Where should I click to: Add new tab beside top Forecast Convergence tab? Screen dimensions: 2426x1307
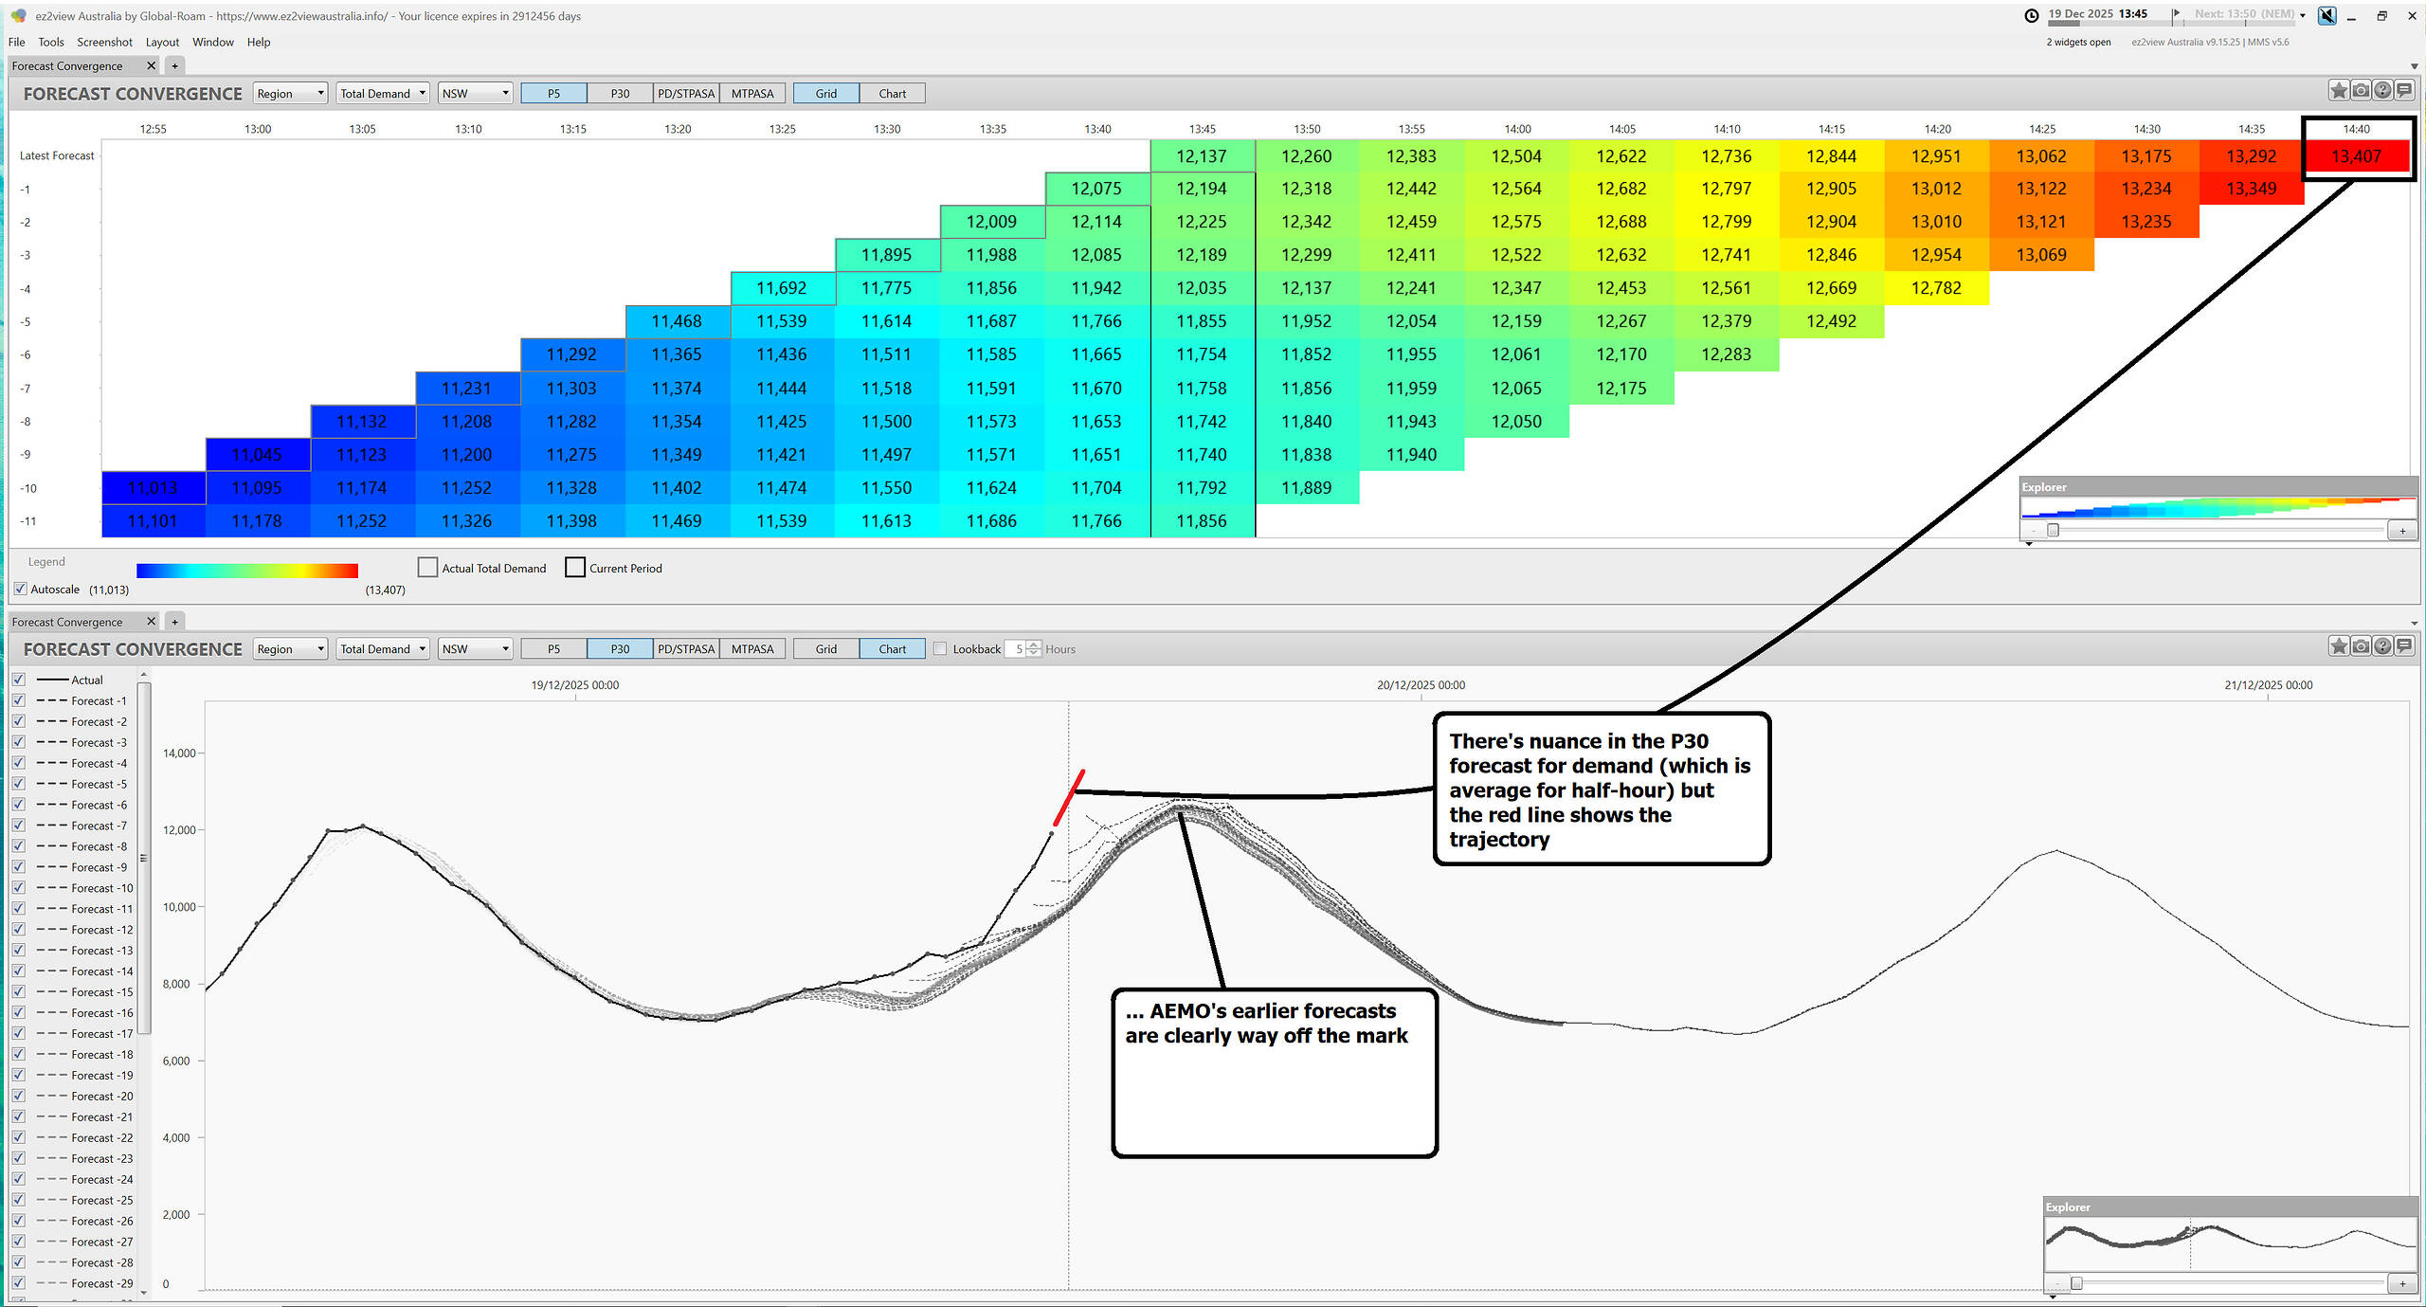point(174,66)
